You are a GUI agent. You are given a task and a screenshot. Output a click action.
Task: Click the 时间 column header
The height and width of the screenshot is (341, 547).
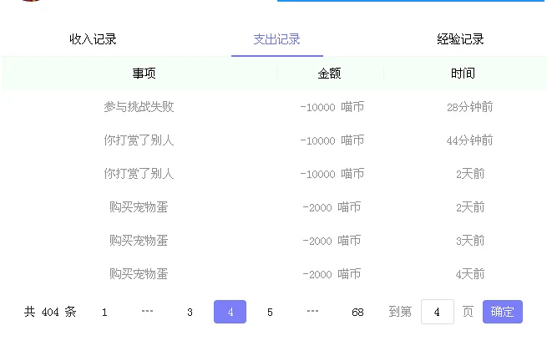click(463, 74)
